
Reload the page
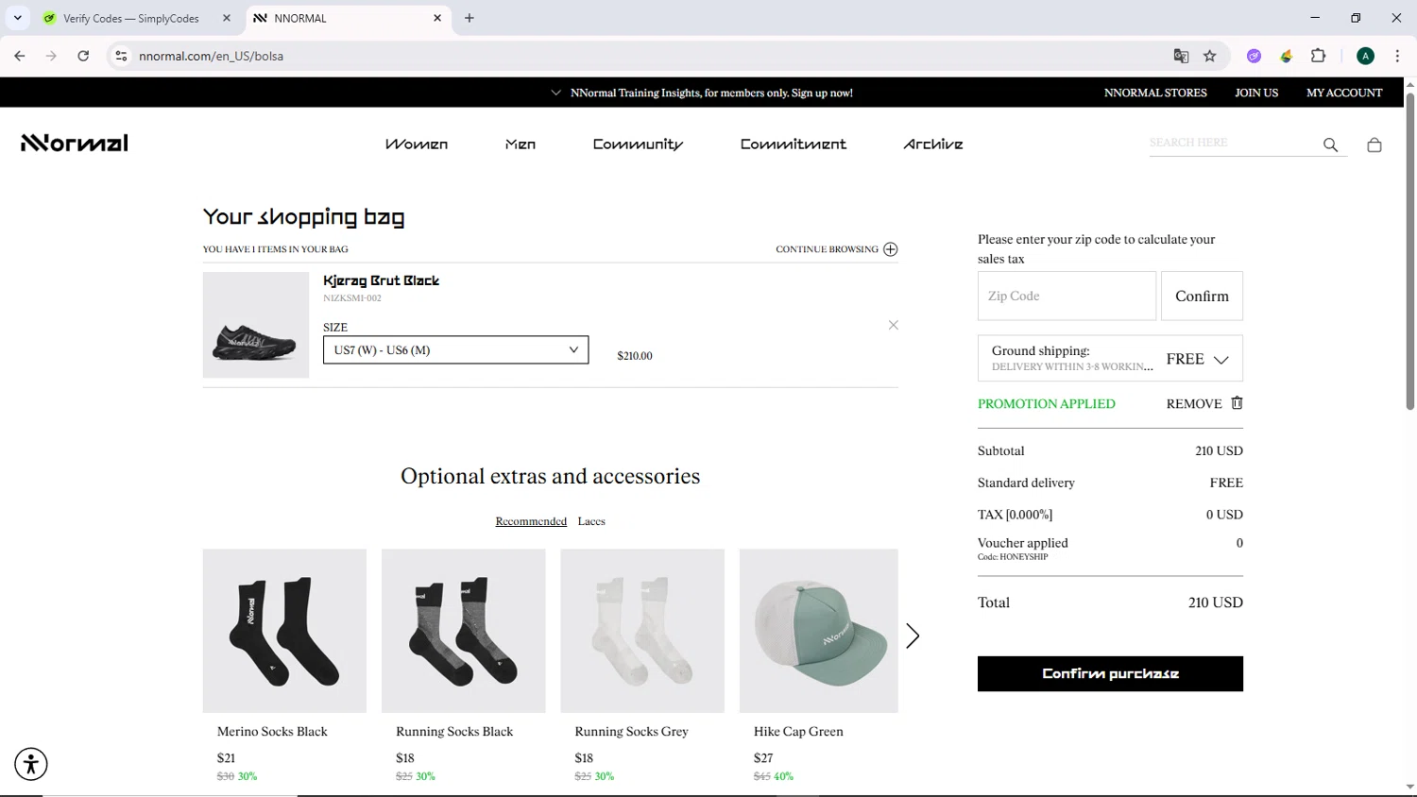[x=83, y=56]
